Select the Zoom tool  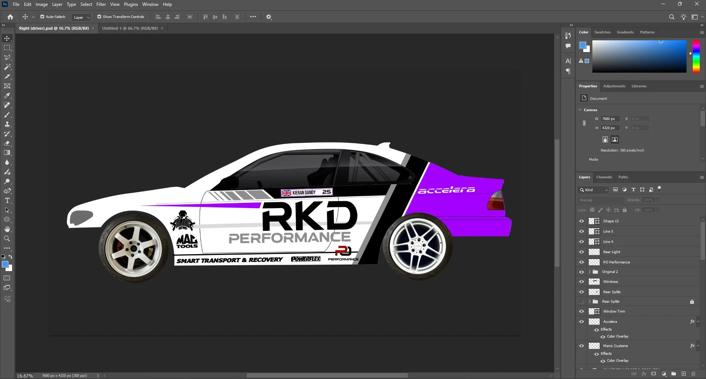7,239
